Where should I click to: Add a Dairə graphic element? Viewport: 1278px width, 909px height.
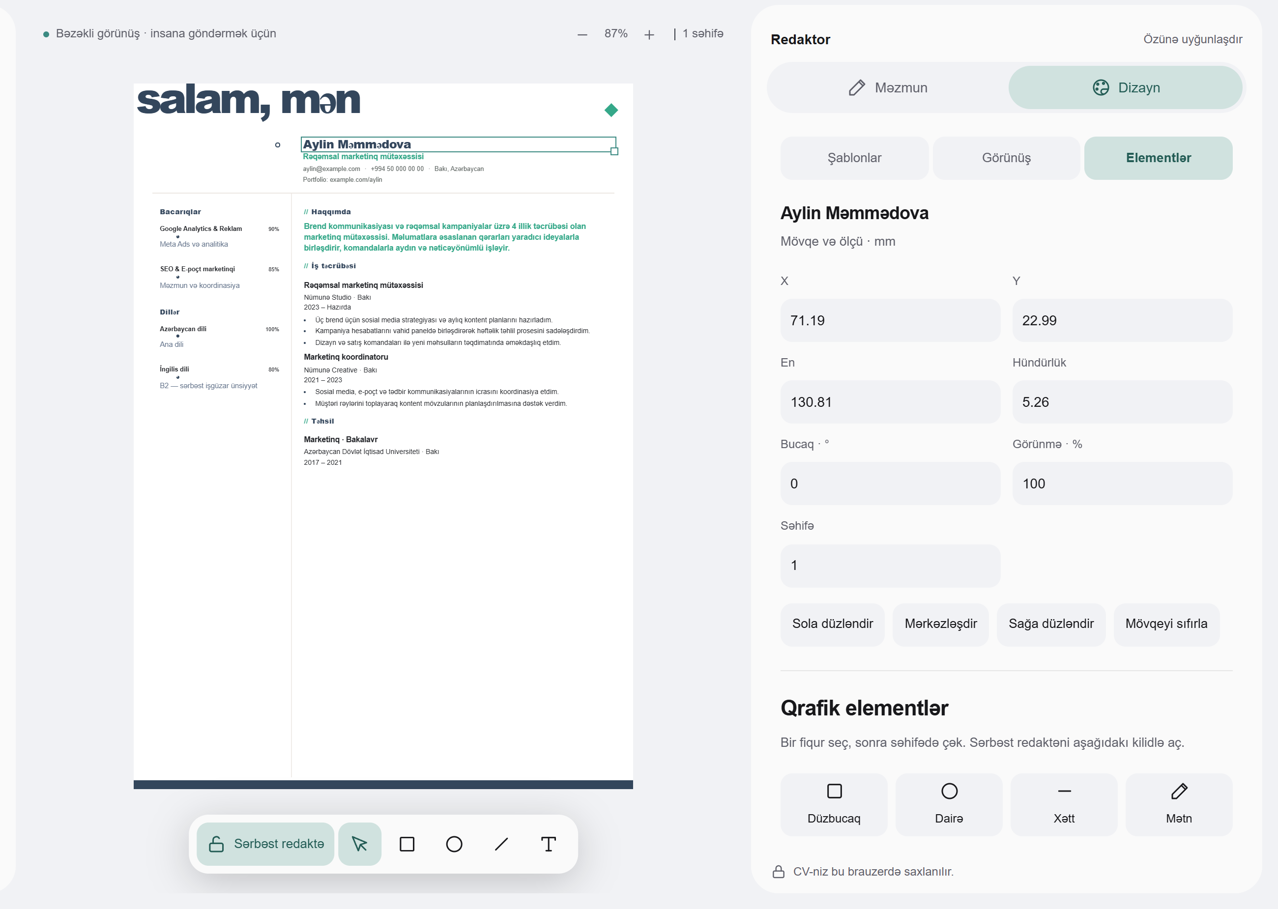pyautogui.click(x=949, y=804)
